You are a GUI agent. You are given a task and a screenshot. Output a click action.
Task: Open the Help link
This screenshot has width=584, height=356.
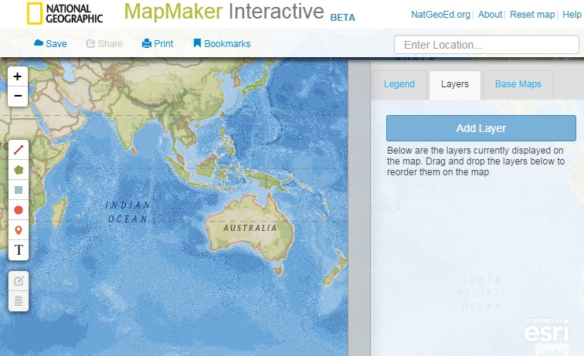(x=572, y=15)
